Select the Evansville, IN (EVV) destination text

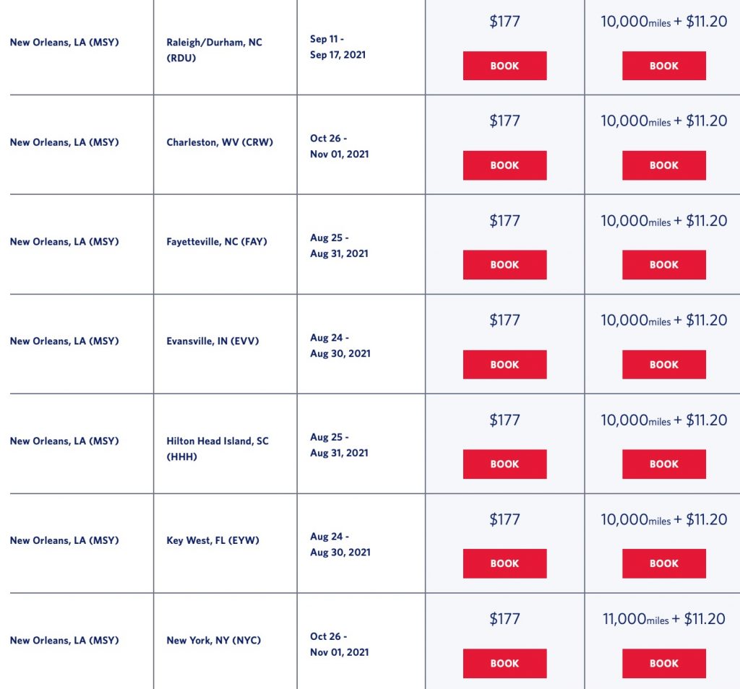tap(212, 341)
